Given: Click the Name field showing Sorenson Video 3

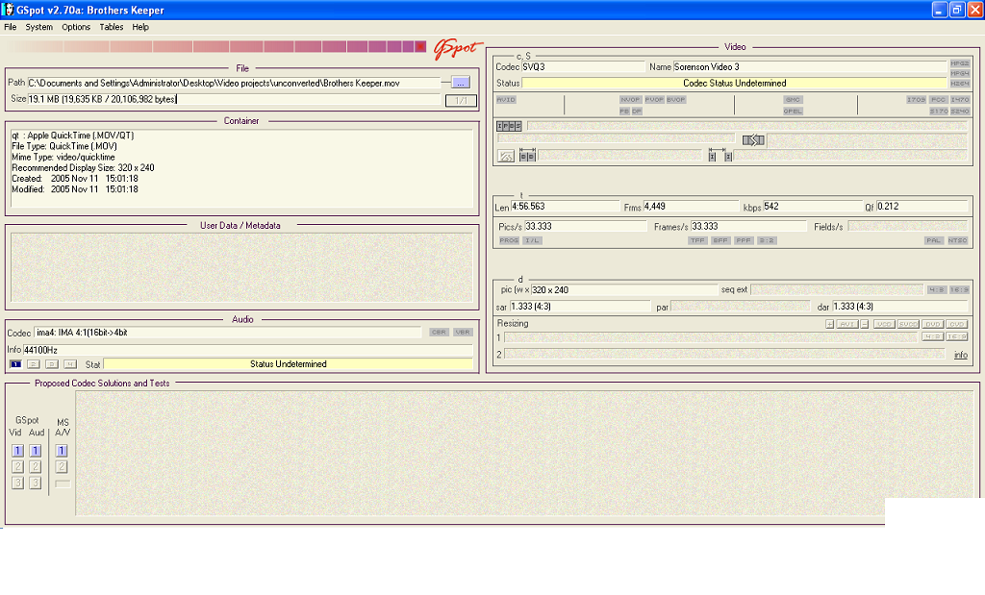Looking at the screenshot, I should tap(810, 66).
